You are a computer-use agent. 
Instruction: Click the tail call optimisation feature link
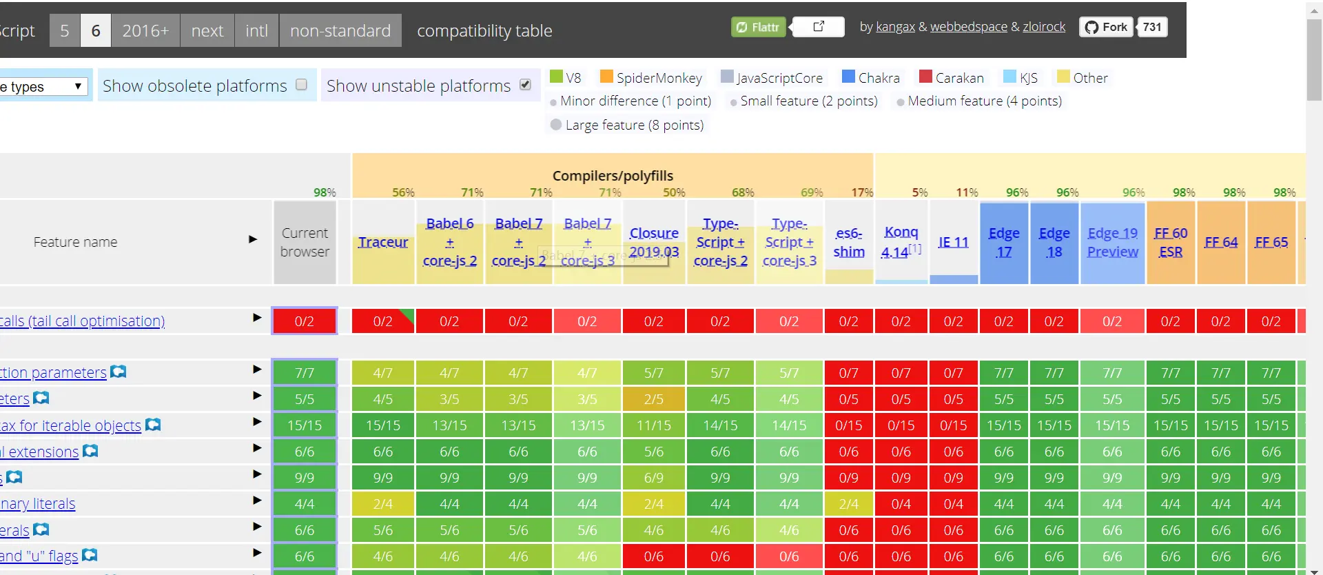tap(83, 321)
